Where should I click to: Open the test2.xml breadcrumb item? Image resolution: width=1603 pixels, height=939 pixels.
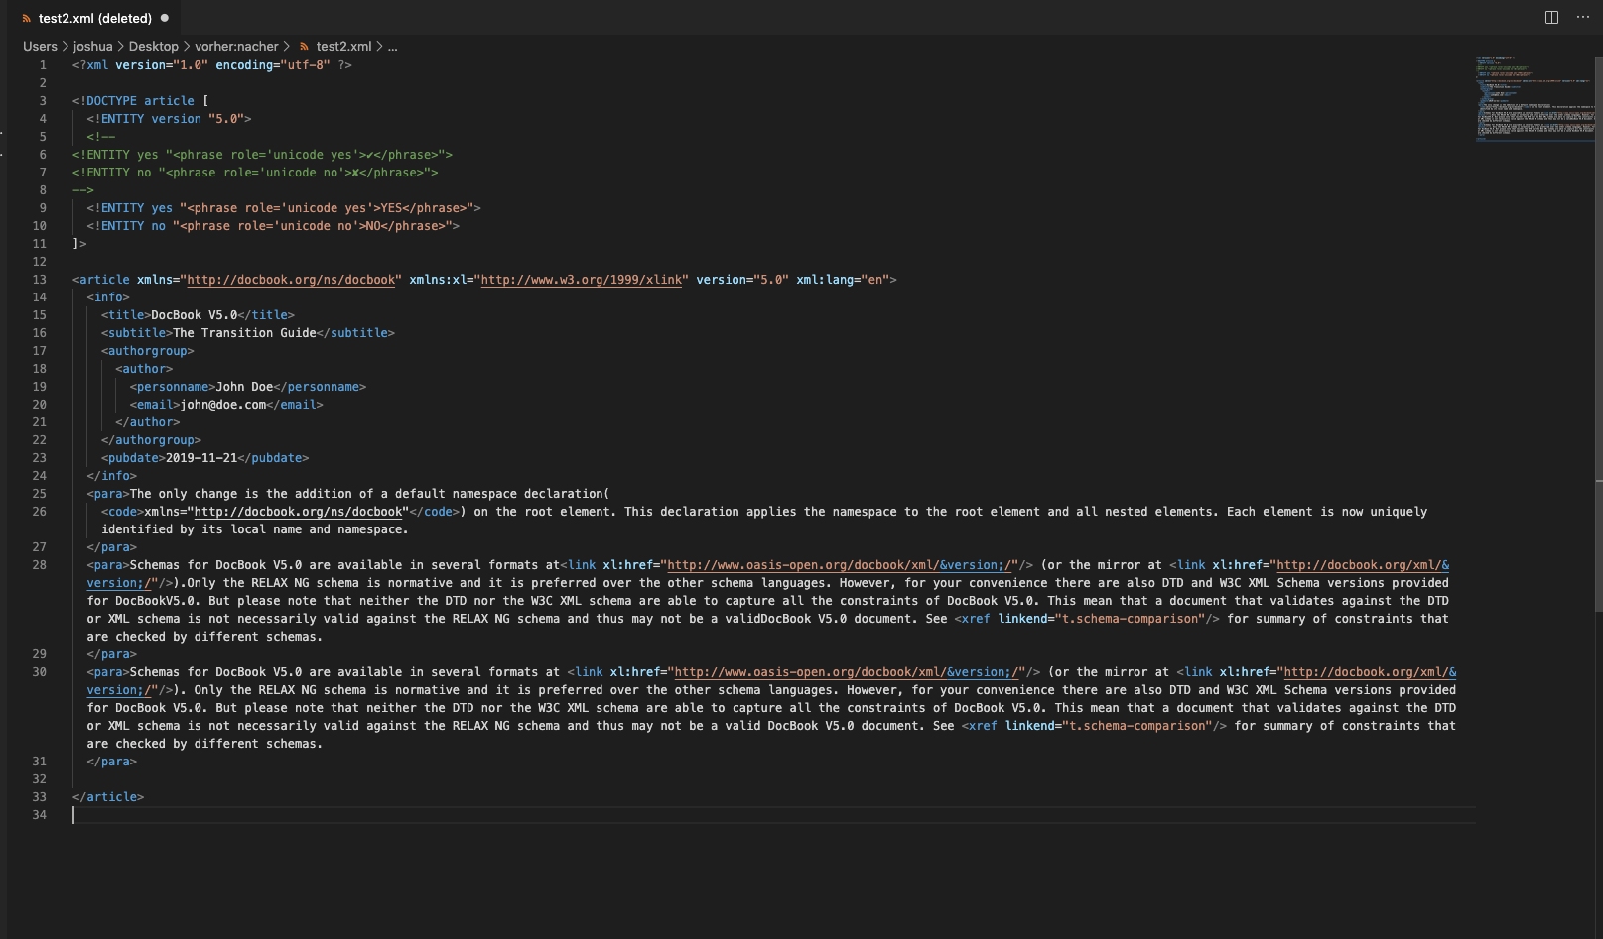coord(343,47)
